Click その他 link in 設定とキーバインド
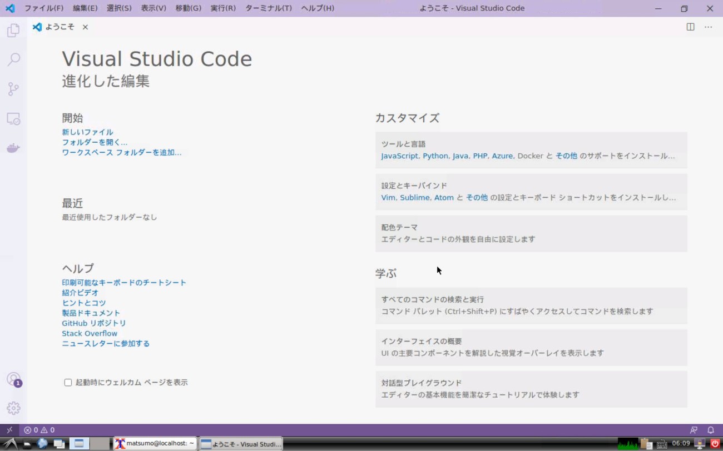Image resolution: width=723 pixels, height=451 pixels. click(x=477, y=198)
